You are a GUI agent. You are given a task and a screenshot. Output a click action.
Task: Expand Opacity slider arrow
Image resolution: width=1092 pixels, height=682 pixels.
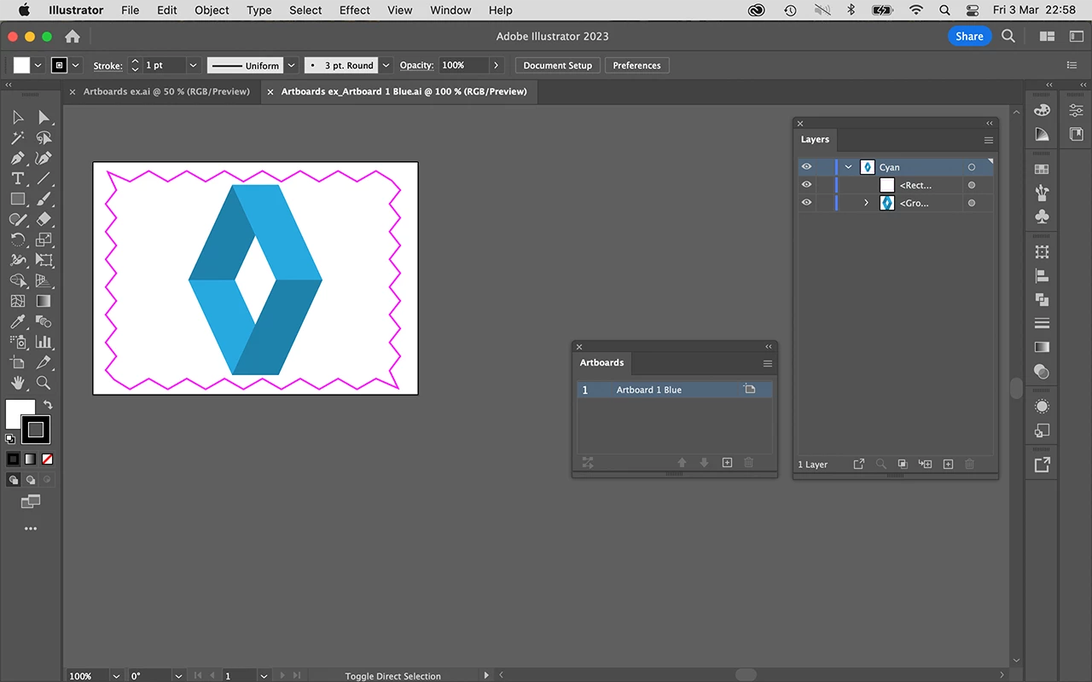pos(497,66)
